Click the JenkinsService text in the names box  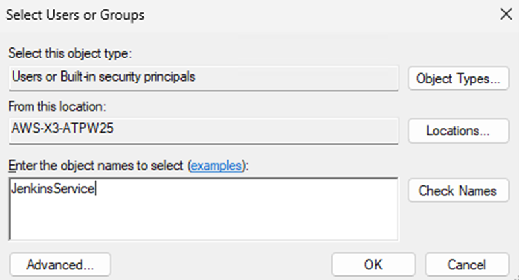[x=53, y=189]
